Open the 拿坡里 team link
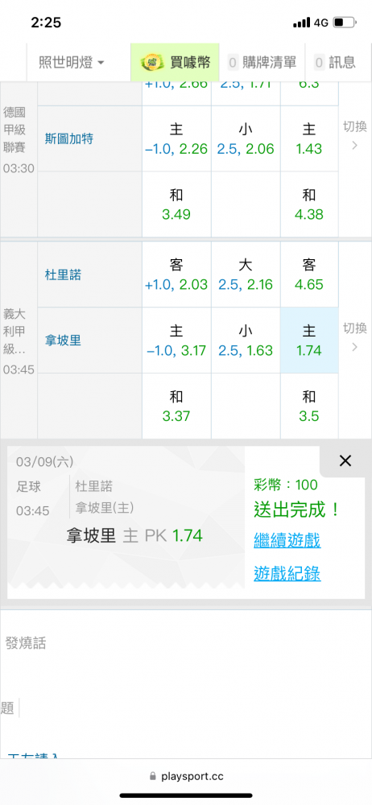 [63, 341]
